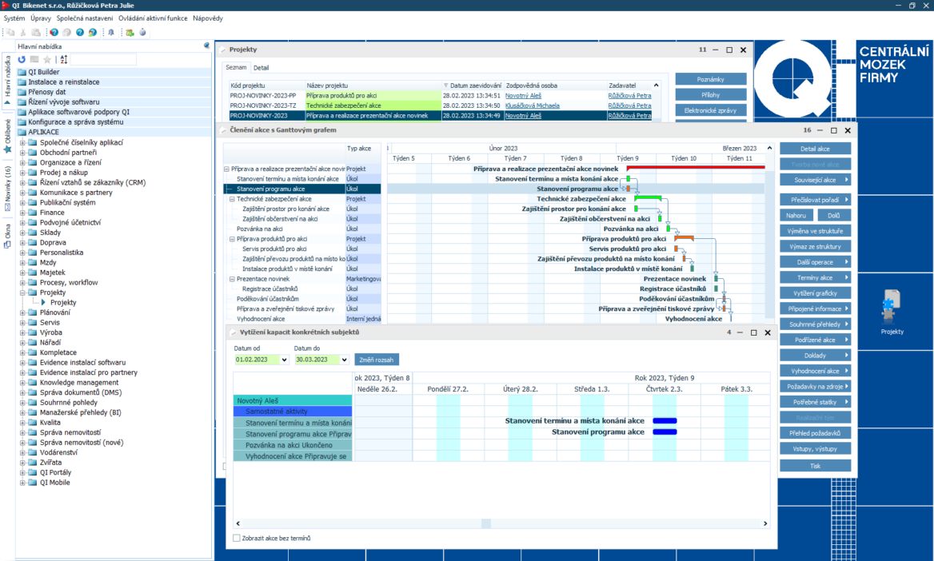Enable Zobrazit akce bez termínů checkbox
The image size is (934, 561).
(x=237, y=538)
